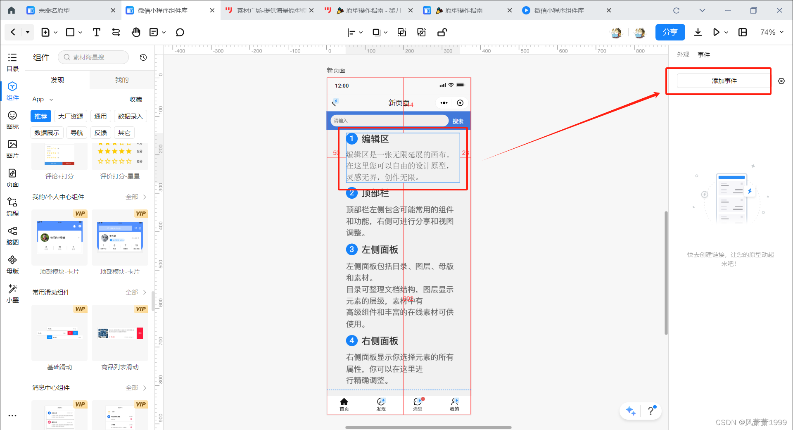Open the 母版 master sidebar panel
Screen dimensions: 793x430
[x=12, y=265]
